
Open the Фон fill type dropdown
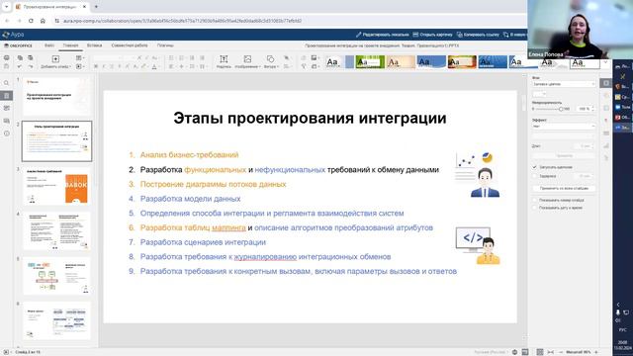[x=564, y=84]
